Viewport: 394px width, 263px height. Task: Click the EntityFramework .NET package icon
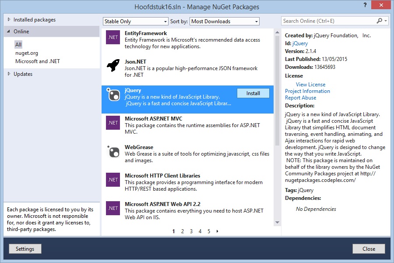pyautogui.click(x=113, y=37)
